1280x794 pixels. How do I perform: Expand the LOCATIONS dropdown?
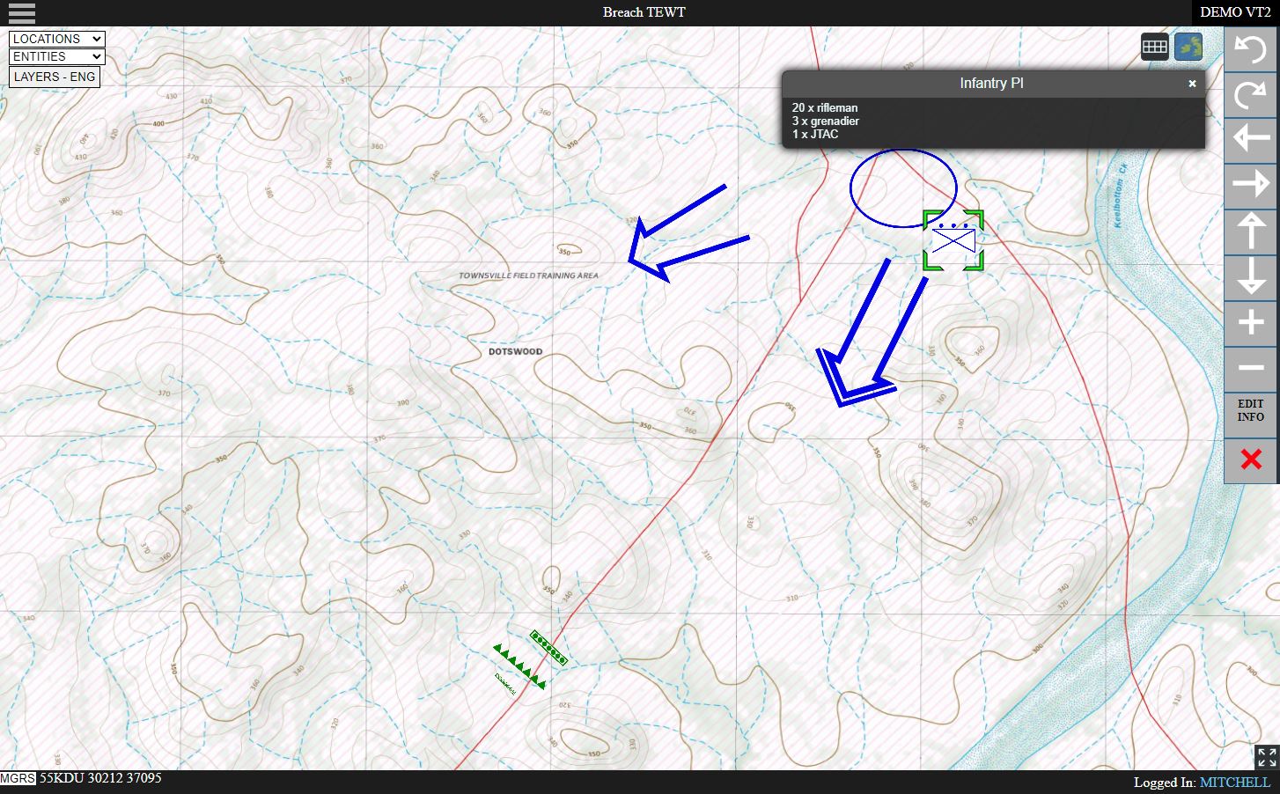57,39
